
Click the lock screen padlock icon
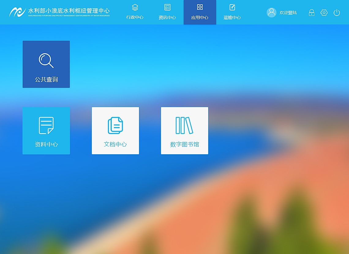tap(312, 13)
